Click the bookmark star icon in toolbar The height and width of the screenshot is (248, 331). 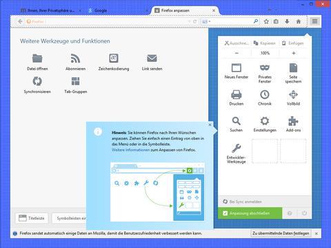(266, 21)
